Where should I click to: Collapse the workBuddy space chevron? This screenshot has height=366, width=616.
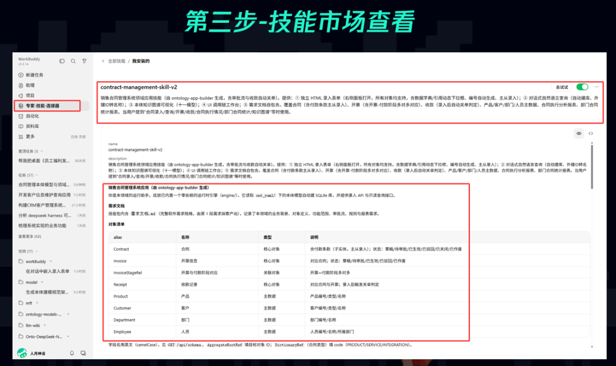51,261
